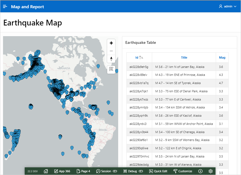Click the map marker near Hawaii

(31, 107)
